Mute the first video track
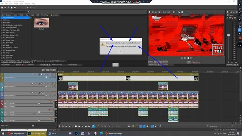 pos(52,74)
